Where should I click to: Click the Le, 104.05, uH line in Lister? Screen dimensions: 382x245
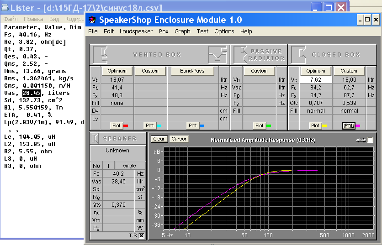click(30, 137)
